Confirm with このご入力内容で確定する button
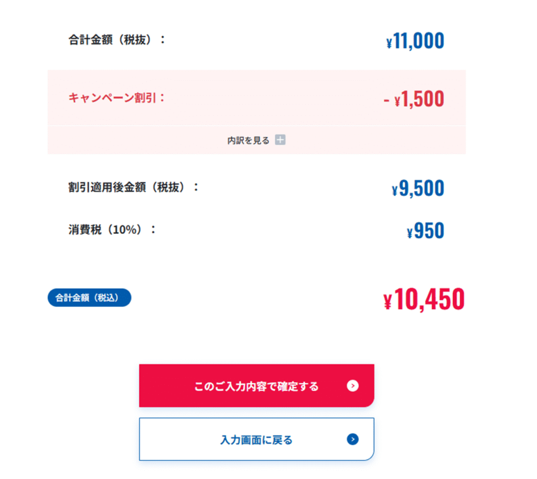This screenshot has width=537, height=479. coord(256,386)
